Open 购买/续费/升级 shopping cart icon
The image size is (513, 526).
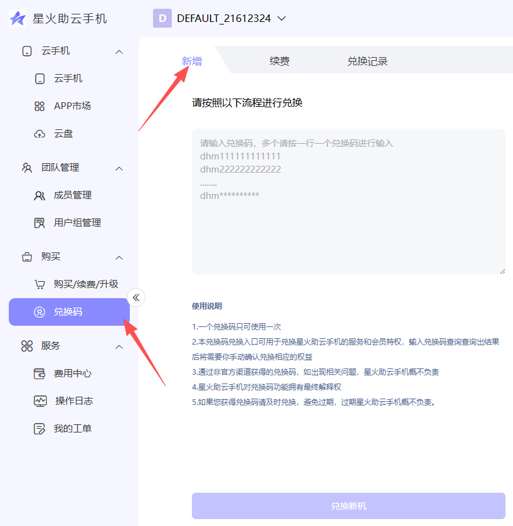click(40, 285)
